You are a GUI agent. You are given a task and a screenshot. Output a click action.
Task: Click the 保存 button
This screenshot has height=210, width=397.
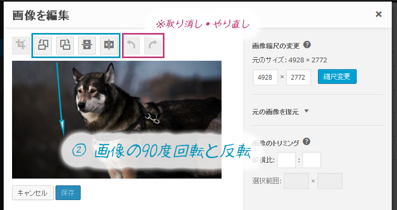point(68,193)
